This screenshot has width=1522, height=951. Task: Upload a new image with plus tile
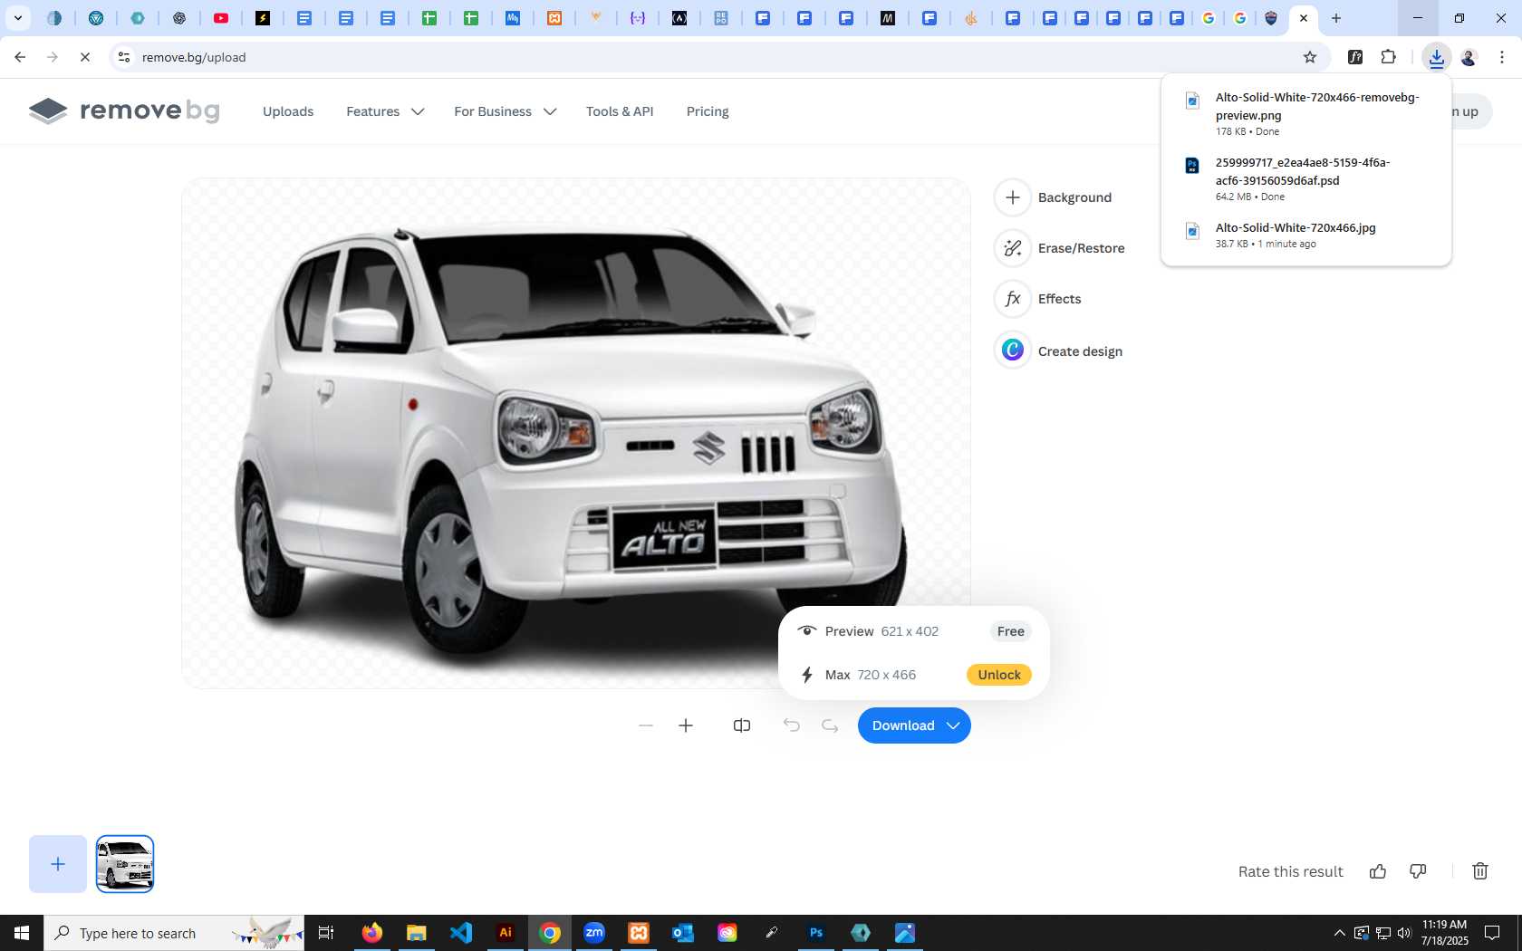(x=58, y=864)
